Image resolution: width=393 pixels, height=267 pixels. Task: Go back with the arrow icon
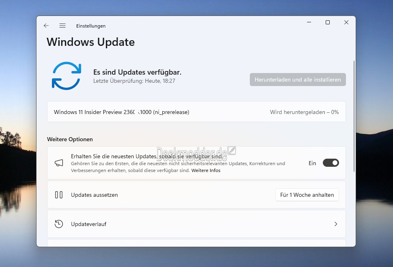coord(46,26)
